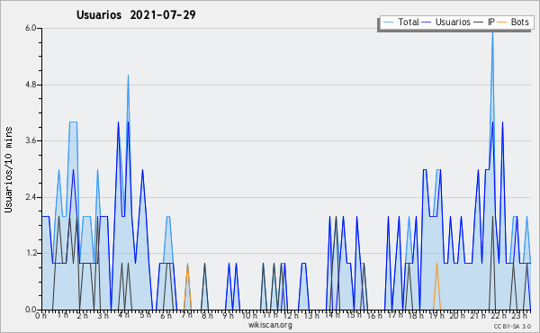The image size is (540, 333).
Task: Click the '19 h' x-axis label
Action: [436, 315]
